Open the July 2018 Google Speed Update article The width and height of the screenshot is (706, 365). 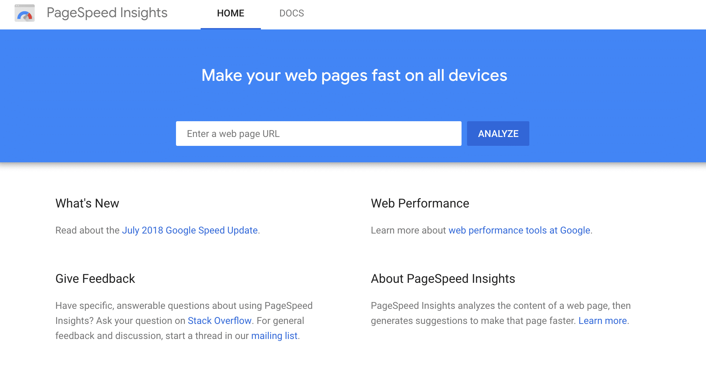[190, 230]
